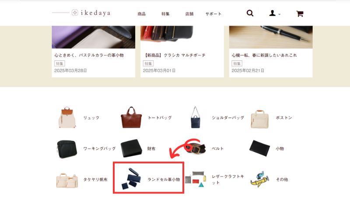The image size is (350, 197).
Task: Expand the user account dropdown
Action: 275,14
